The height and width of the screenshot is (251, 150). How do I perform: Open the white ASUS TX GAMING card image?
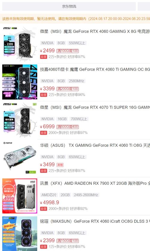click(x=19, y=158)
